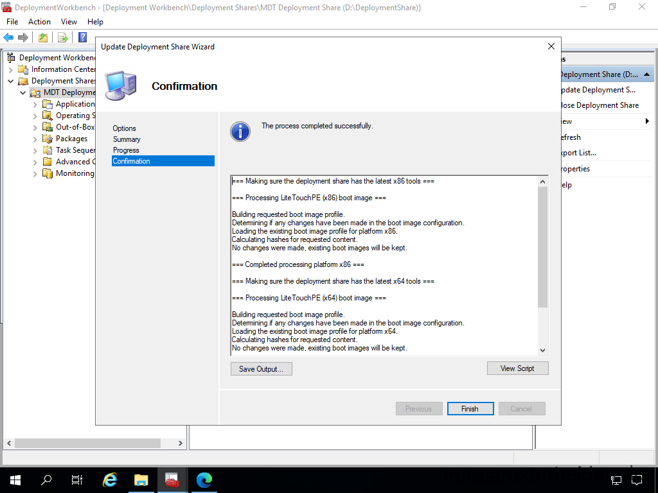Select the Progress wizard step
Screen dimensions: 658x493
pyautogui.click(x=126, y=150)
